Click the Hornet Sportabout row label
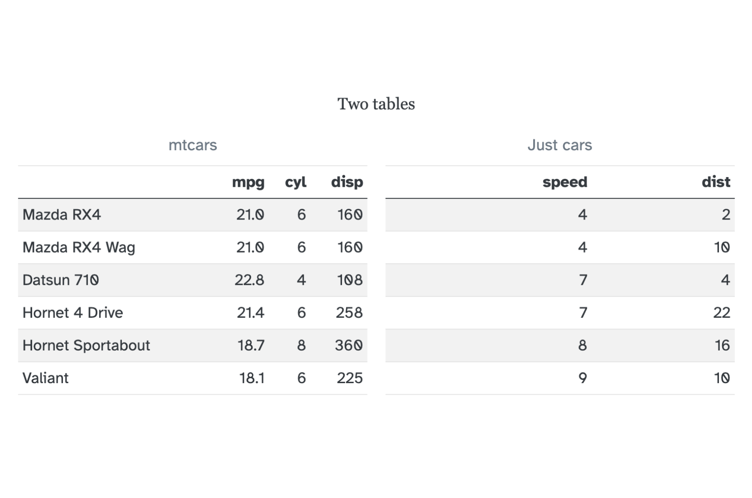 (x=86, y=346)
